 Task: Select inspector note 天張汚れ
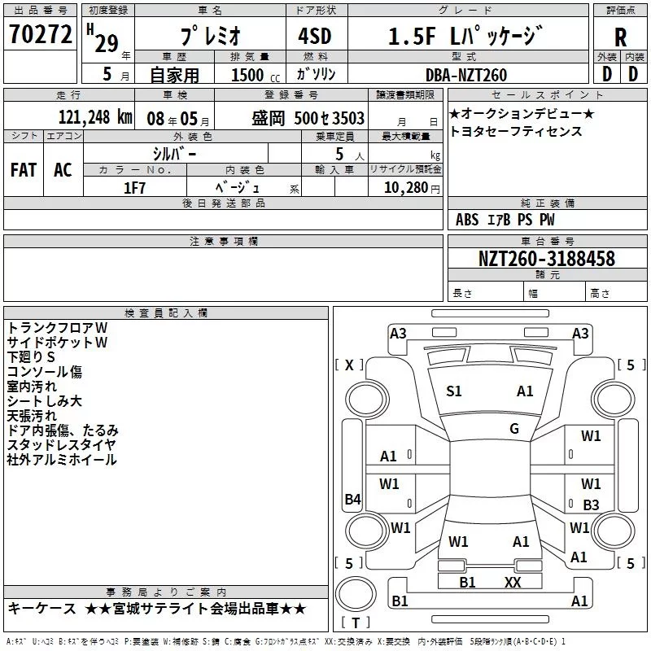click(x=32, y=416)
